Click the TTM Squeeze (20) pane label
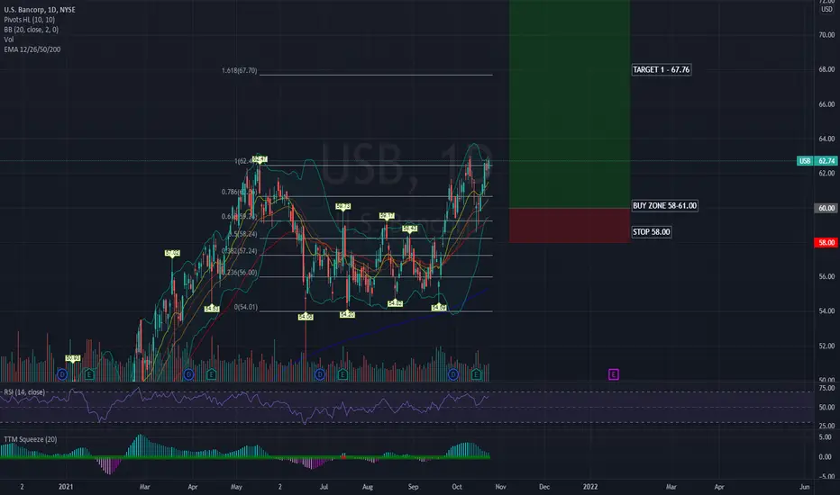 tap(30, 439)
